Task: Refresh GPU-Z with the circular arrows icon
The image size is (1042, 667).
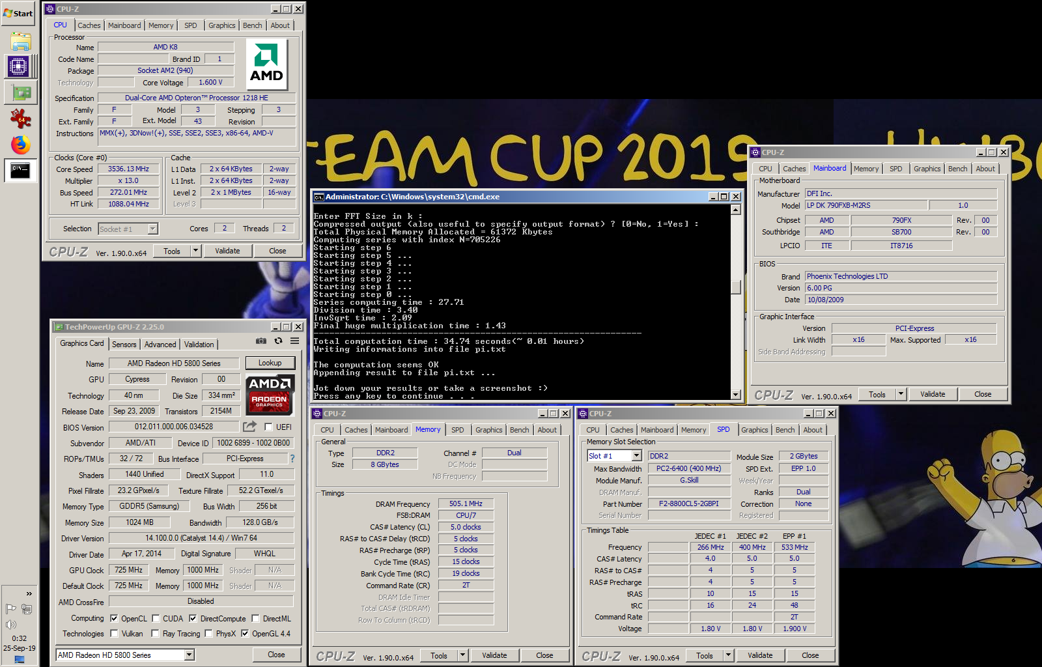Action: point(278,341)
